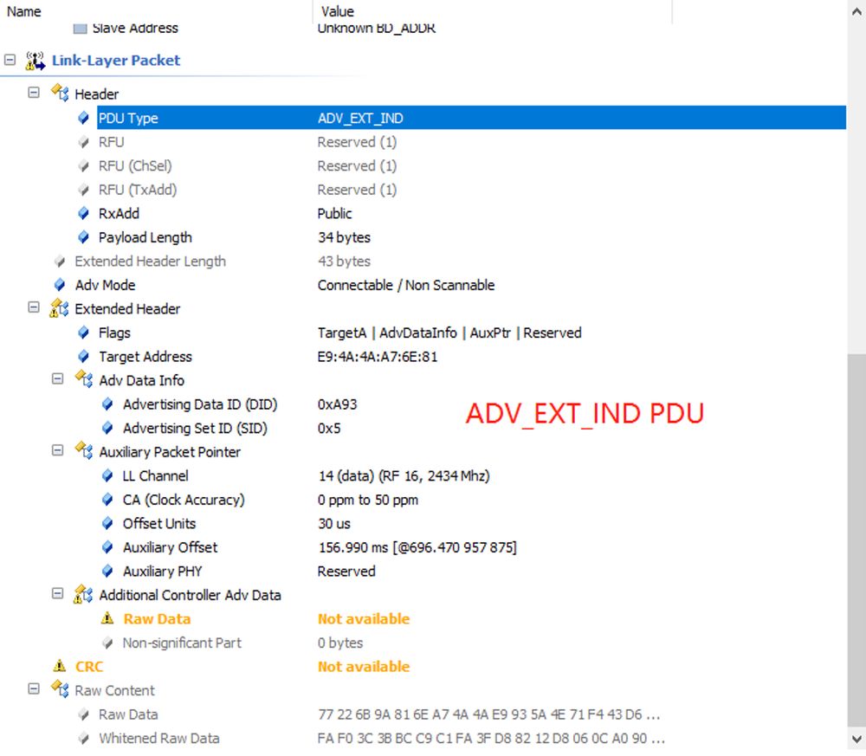
Task: Click the Header node icon
Action: (x=60, y=94)
